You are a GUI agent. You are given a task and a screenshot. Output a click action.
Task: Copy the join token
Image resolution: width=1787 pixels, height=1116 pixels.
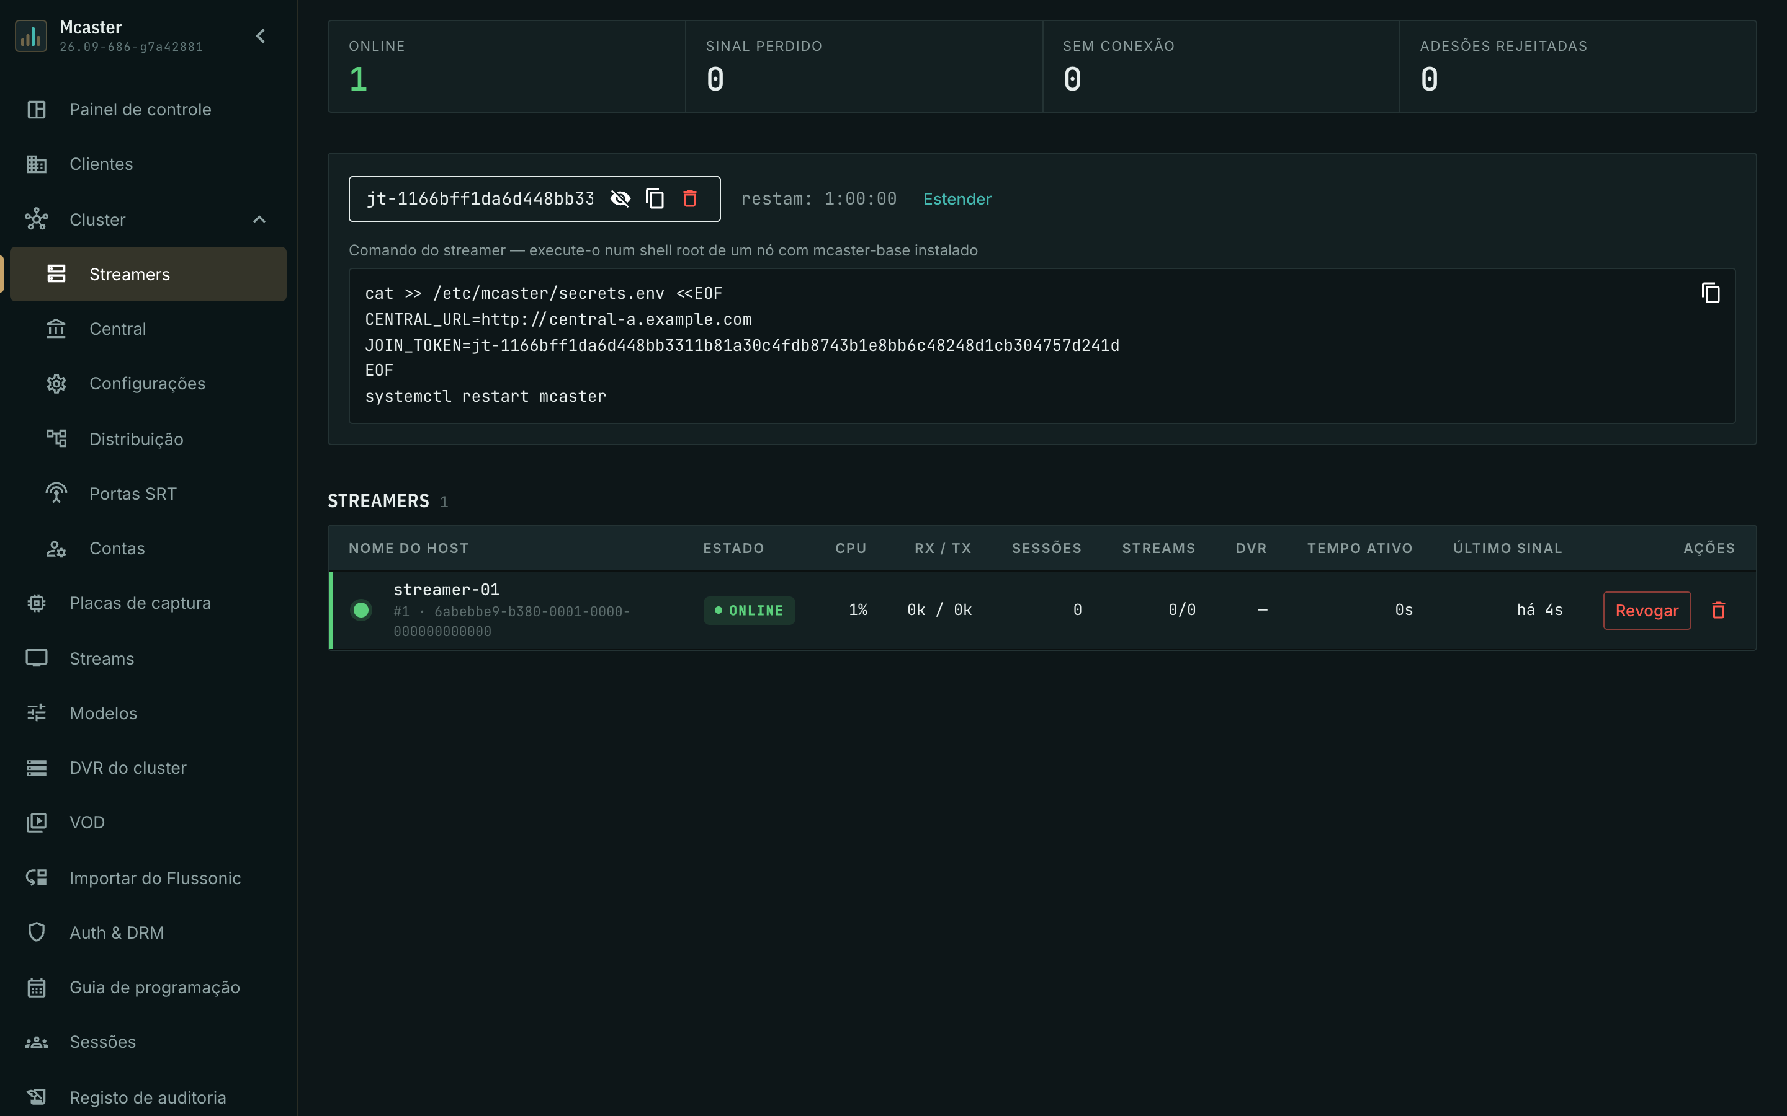(x=655, y=198)
